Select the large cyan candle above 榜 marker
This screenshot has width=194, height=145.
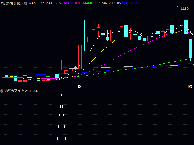191,48
